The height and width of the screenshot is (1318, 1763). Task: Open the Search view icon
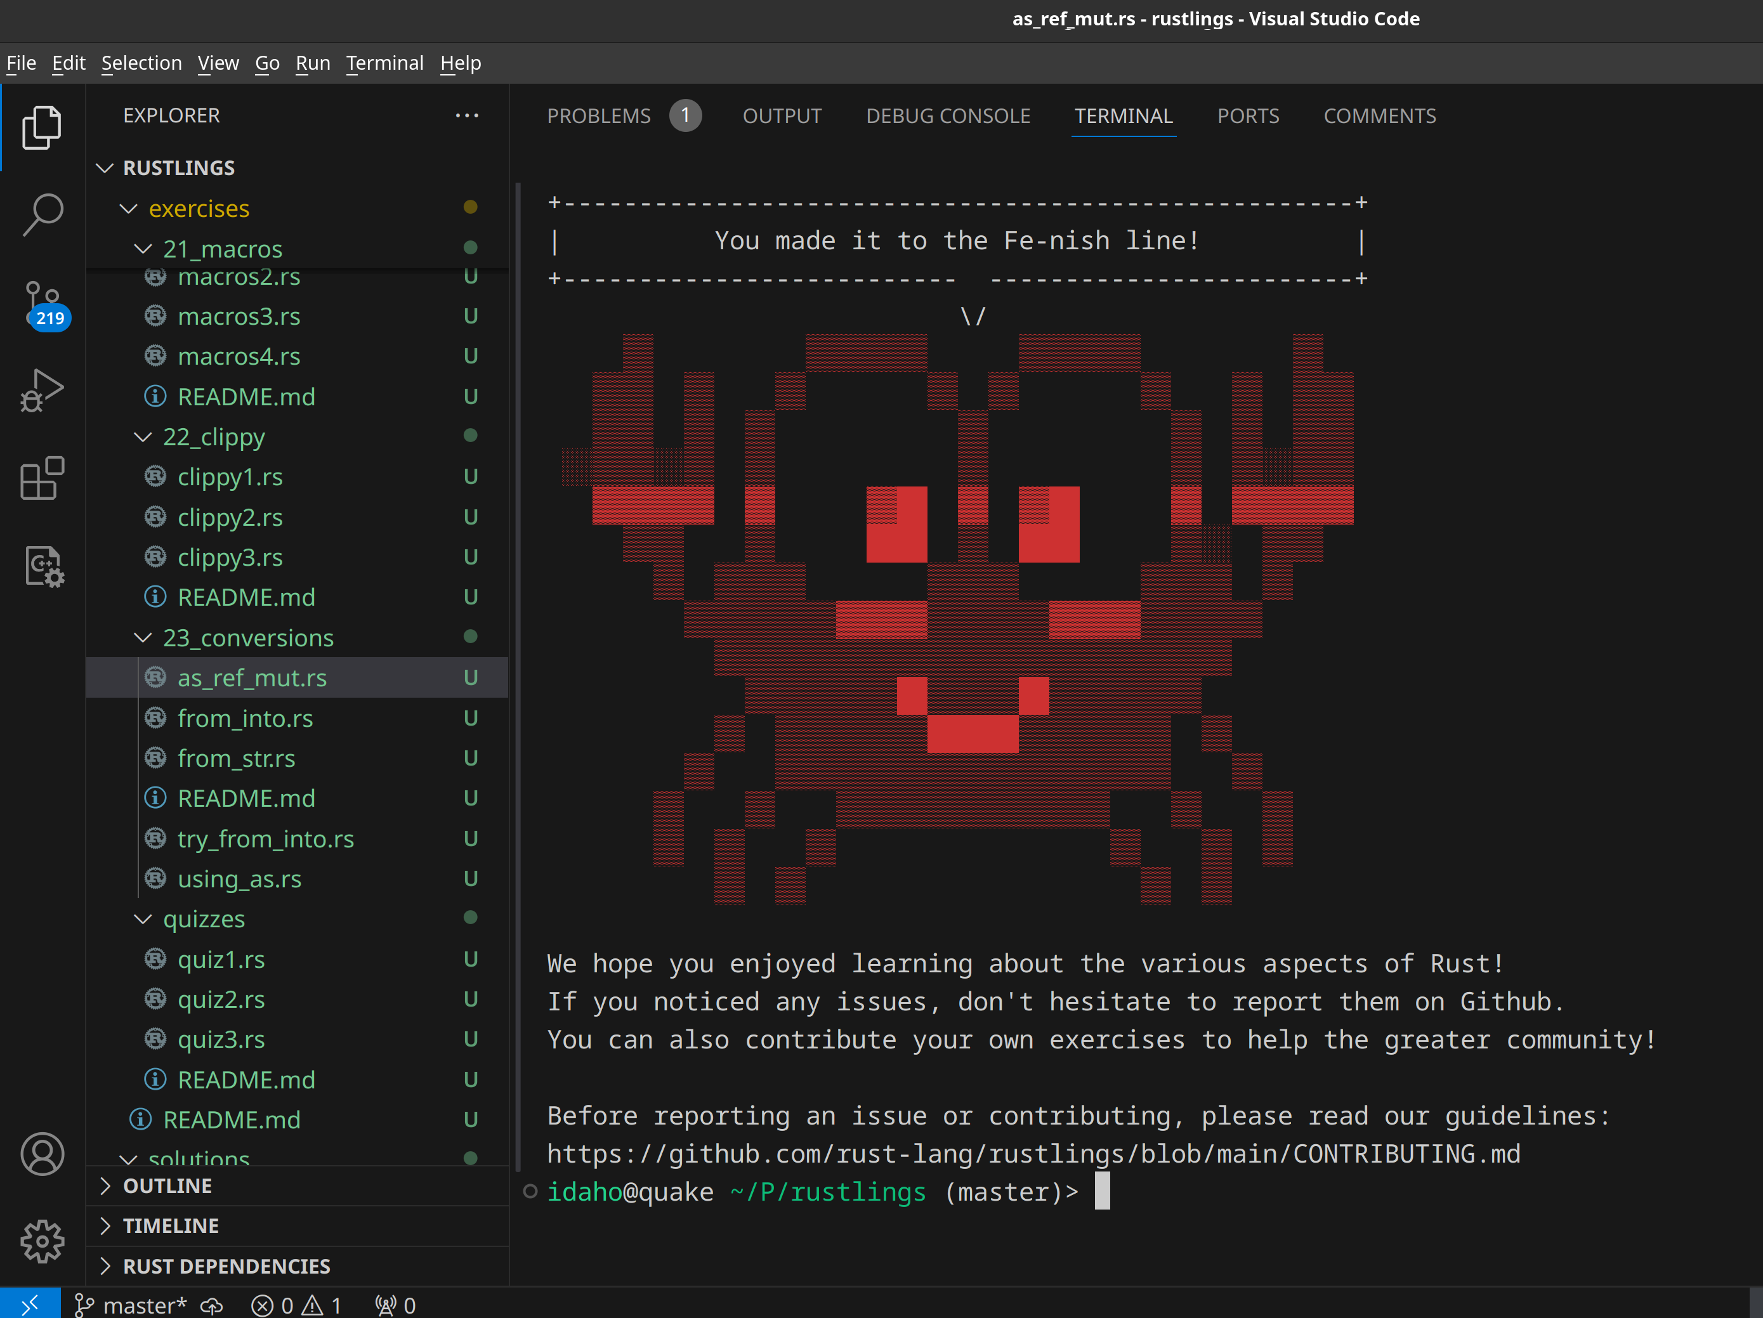[43, 214]
